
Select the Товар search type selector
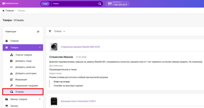(x=45, y=4)
